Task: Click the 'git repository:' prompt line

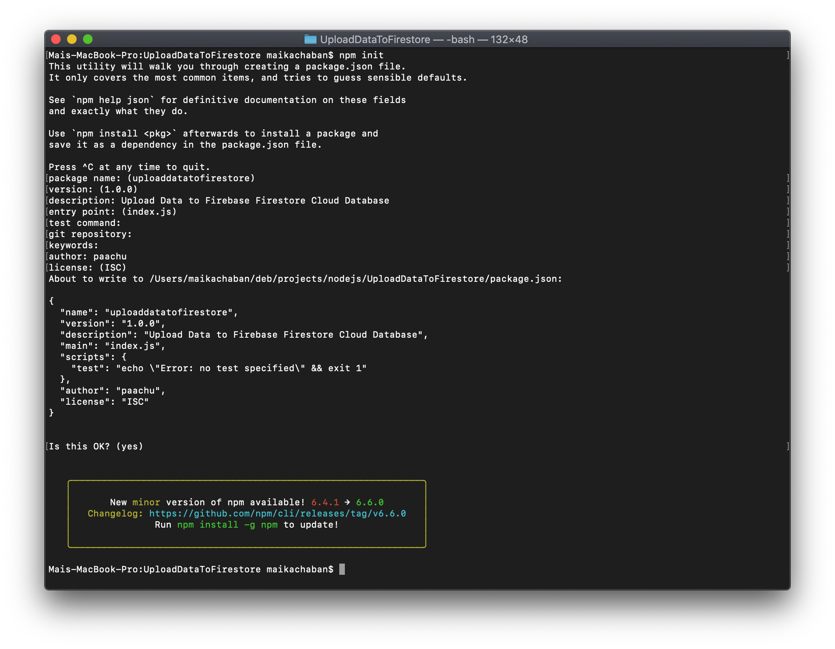Action: 90,234
